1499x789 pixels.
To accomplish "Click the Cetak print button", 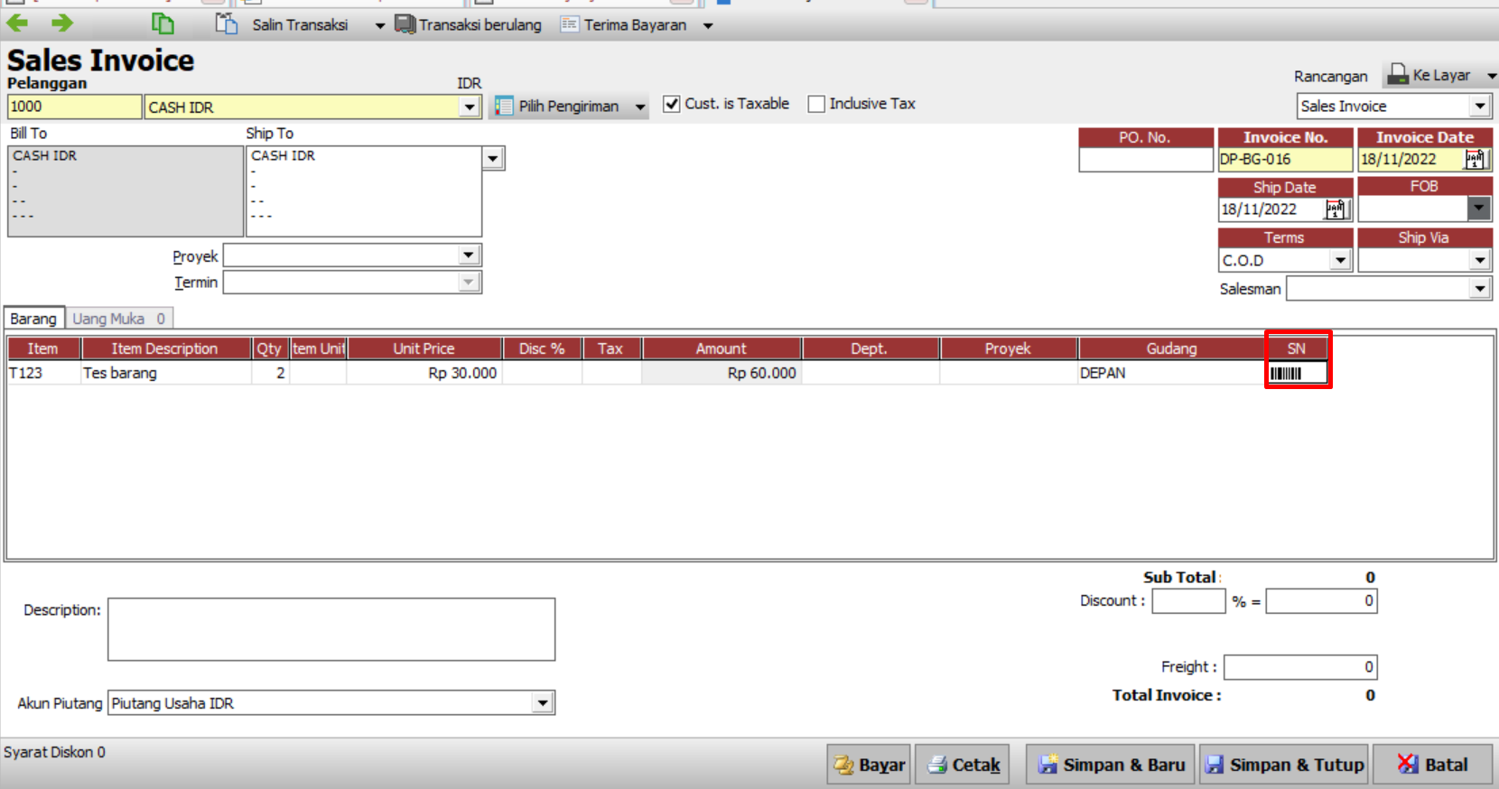I will [x=964, y=765].
